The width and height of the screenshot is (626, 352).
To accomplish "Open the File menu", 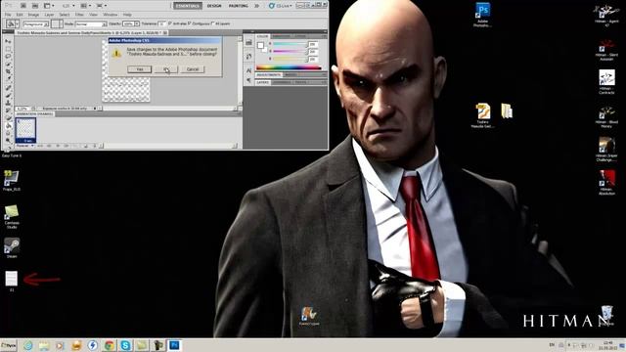I will pos(8,15).
